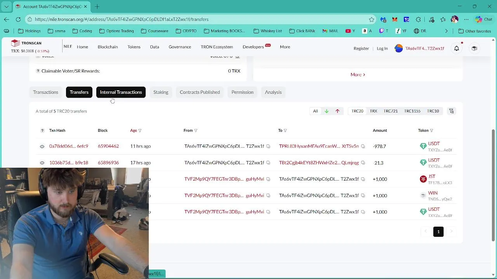This screenshot has width=497, height=279.
Task: Click Claimable Voter/SR Rewards help icon
Action: coord(38,71)
